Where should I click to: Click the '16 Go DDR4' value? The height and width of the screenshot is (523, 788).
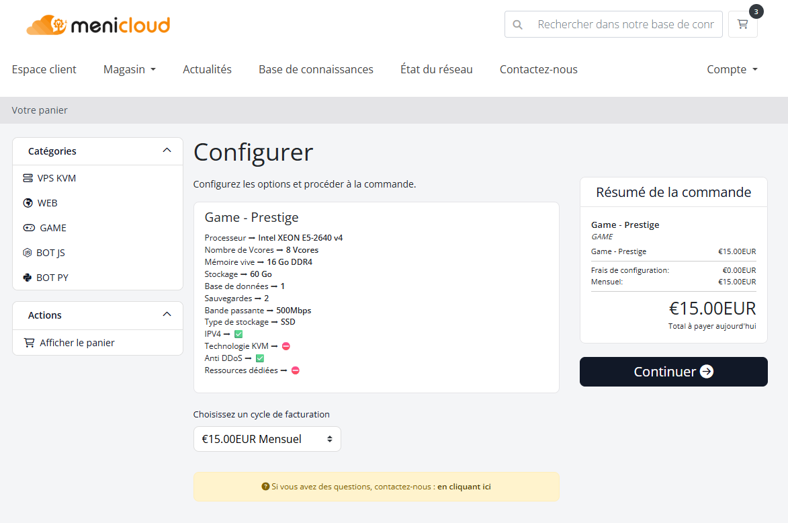click(x=290, y=262)
